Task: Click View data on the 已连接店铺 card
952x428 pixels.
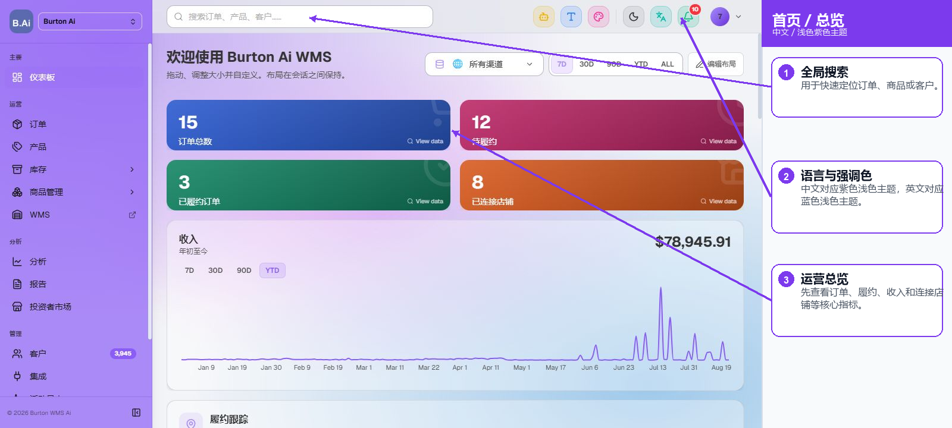Action: [x=719, y=202]
